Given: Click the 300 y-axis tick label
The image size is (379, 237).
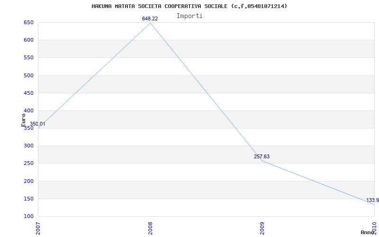Looking at the screenshot, I should click(28, 146).
